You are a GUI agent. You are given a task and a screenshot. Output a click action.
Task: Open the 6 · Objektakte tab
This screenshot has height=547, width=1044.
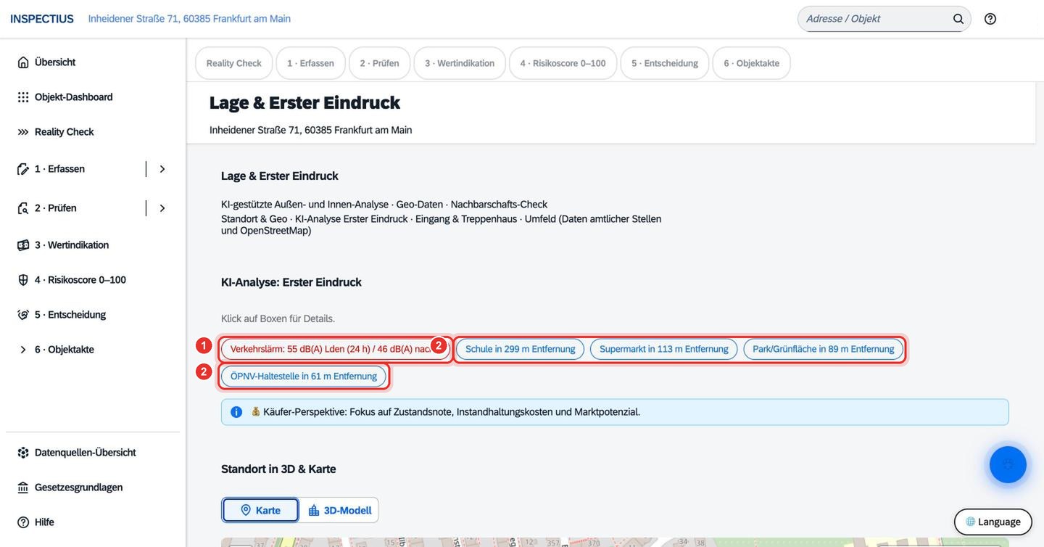tap(752, 63)
